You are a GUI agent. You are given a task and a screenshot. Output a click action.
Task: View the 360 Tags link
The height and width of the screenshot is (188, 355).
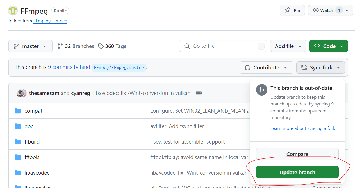tap(112, 46)
